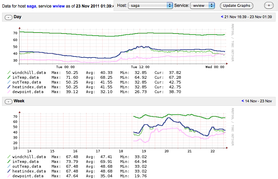
Task: Click the Update Graphs button
Action: coord(236,6)
